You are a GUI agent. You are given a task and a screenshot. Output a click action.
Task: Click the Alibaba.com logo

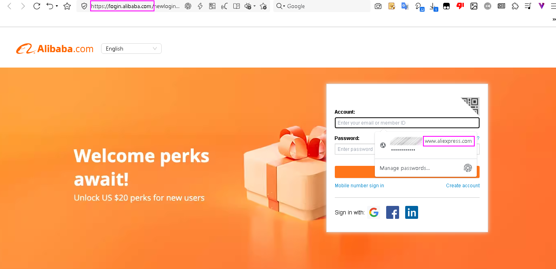(x=55, y=49)
